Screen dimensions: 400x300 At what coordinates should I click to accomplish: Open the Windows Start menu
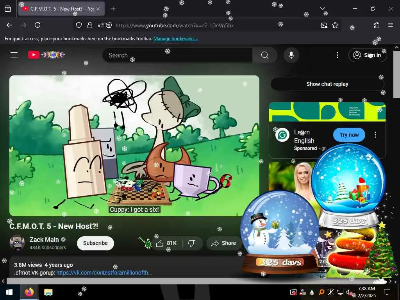tap(9, 292)
